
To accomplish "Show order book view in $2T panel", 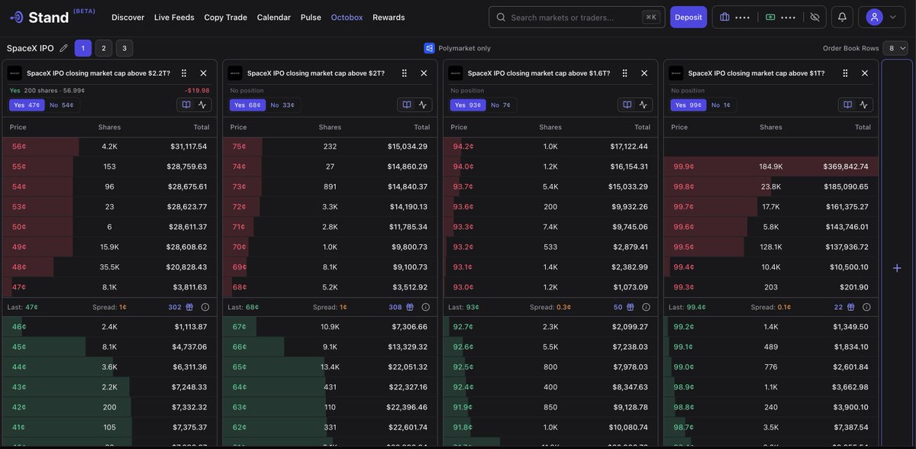I will click(407, 105).
